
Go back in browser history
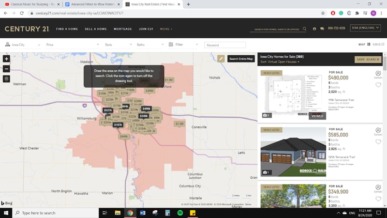tap(5, 13)
